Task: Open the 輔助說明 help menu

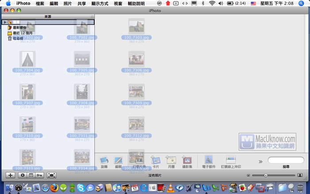Action: [x=136, y=4]
